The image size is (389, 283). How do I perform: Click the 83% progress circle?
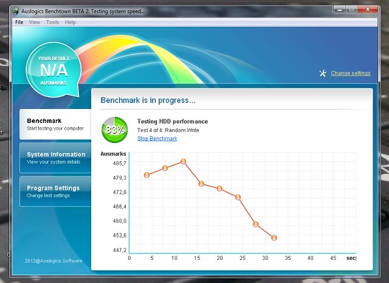115,130
